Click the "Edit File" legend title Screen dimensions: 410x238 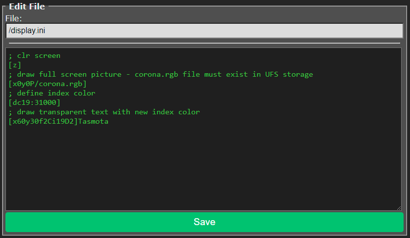(x=27, y=6)
